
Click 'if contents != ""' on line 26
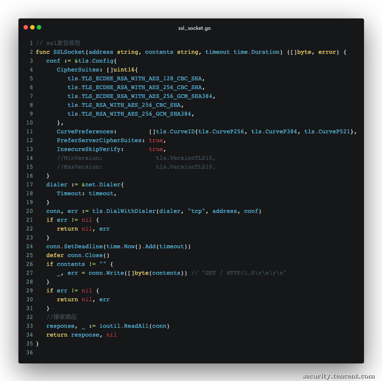click(x=76, y=264)
